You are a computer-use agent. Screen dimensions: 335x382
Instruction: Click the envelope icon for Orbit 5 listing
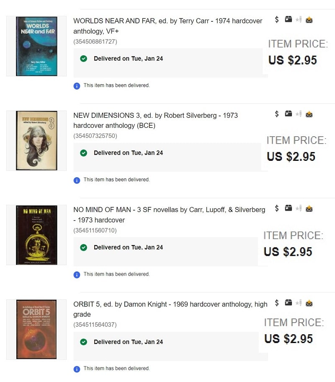309,303
